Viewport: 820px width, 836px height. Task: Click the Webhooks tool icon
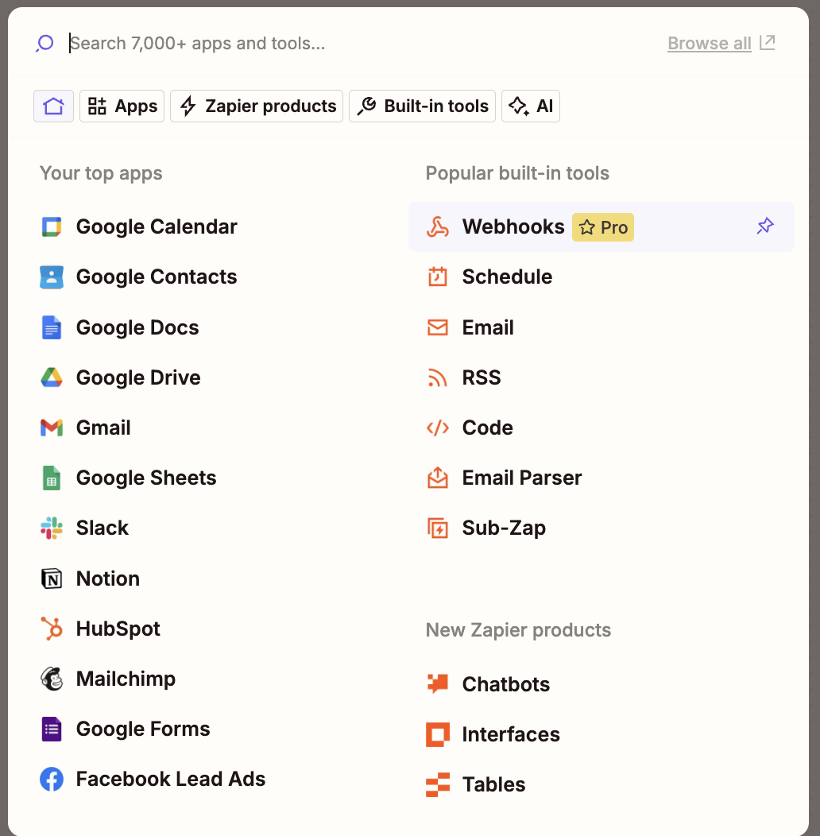(438, 227)
